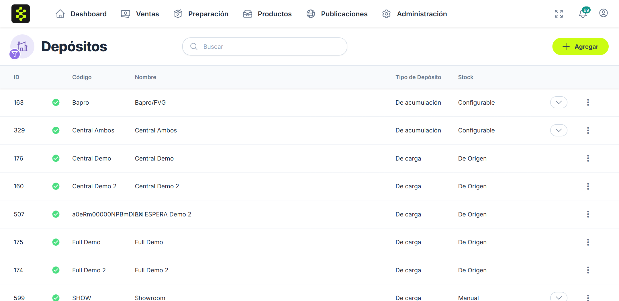The height and width of the screenshot is (301, 619).
Task: Sort by Tipo de Depósito column header
Action: click(x=418, y=77)
